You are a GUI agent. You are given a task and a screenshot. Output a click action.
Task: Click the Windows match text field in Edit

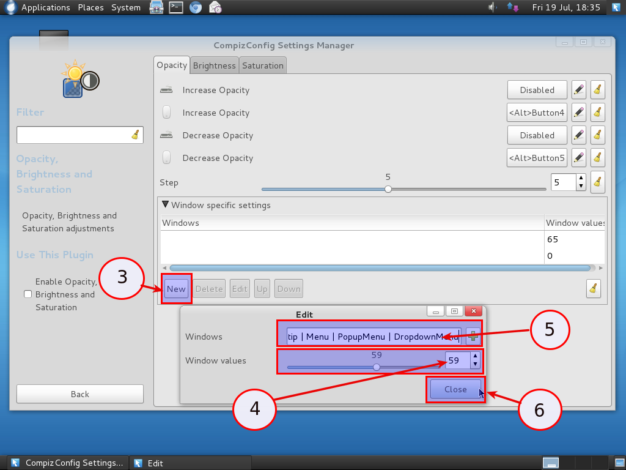tap(374, 337)
